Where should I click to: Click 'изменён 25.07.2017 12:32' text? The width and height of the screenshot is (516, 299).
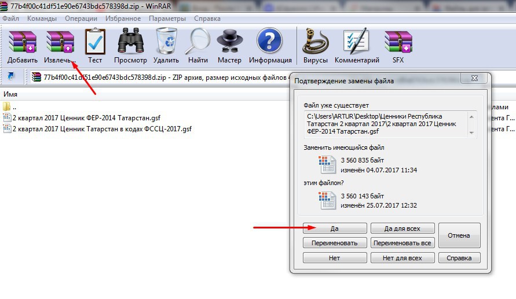click(x=378, y=205)
